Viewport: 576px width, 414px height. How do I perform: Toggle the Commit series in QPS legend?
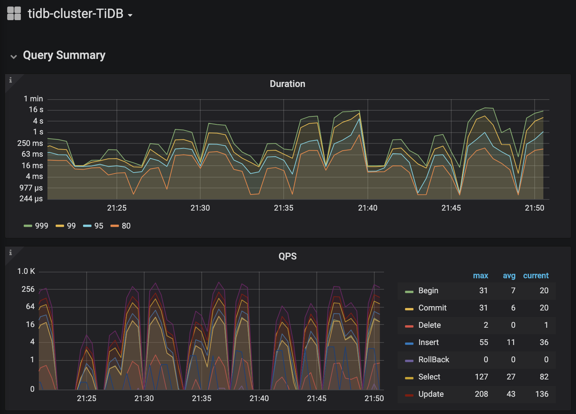click(433, 308)
